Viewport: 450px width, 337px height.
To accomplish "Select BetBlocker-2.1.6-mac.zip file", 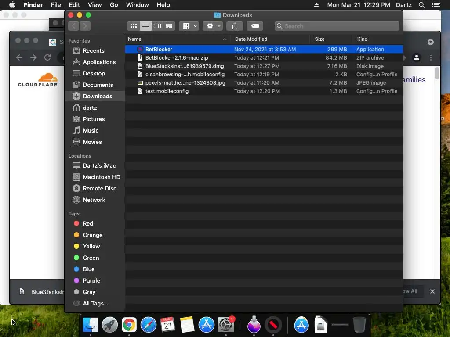I will coord(264,57).
